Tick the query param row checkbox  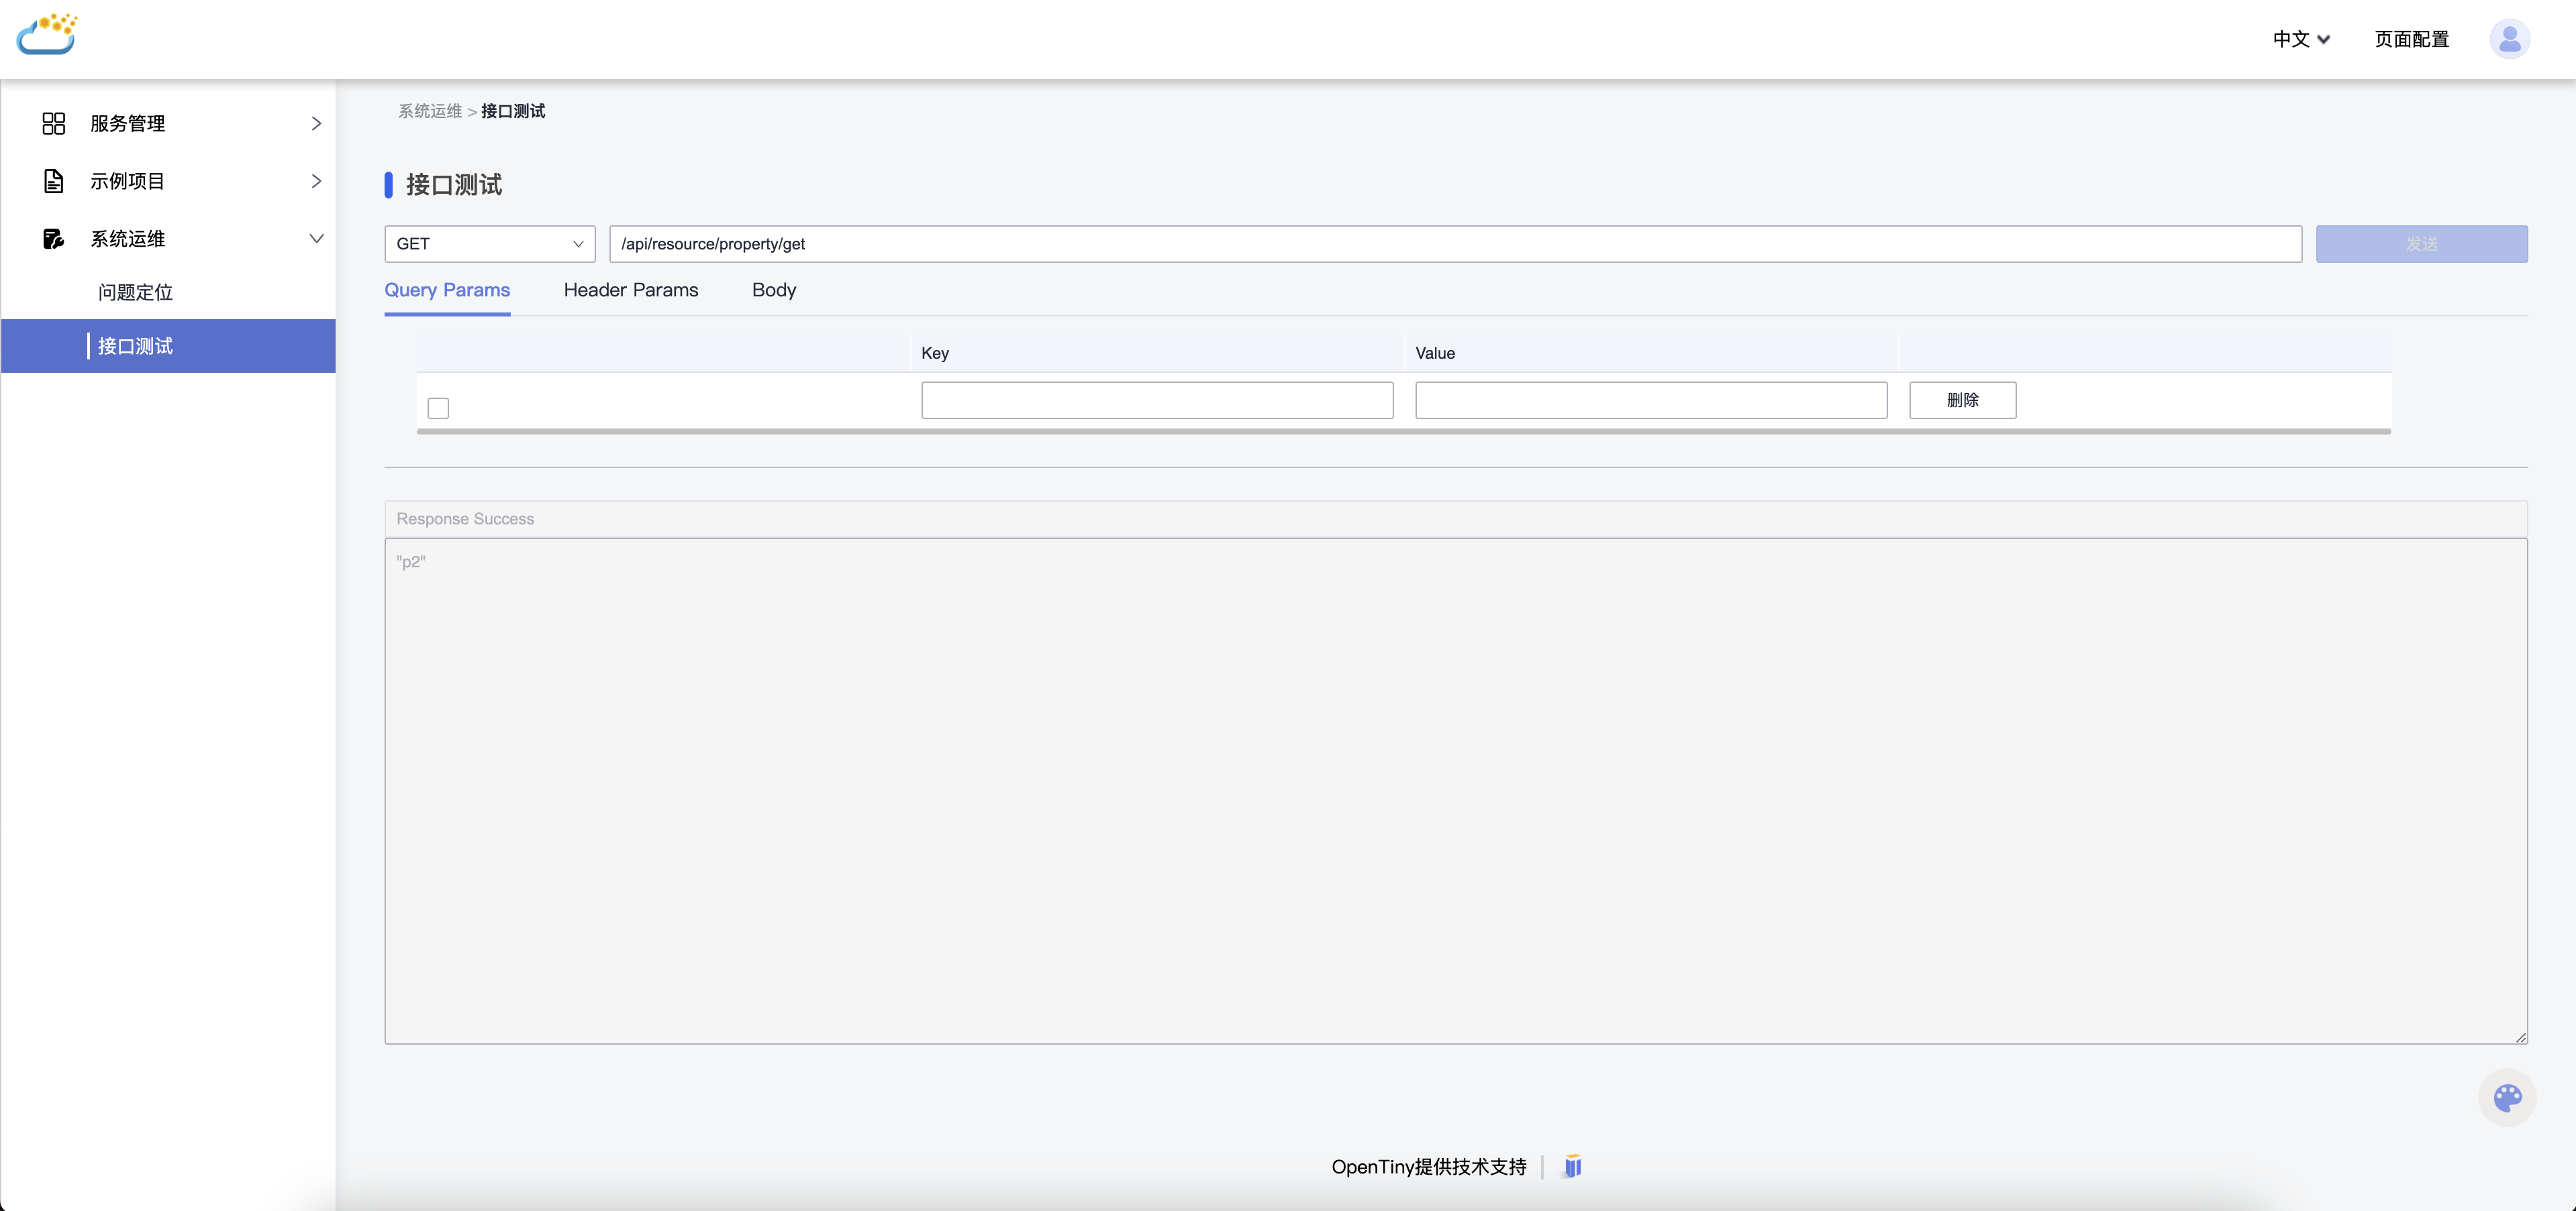click(x=438, y=408)
